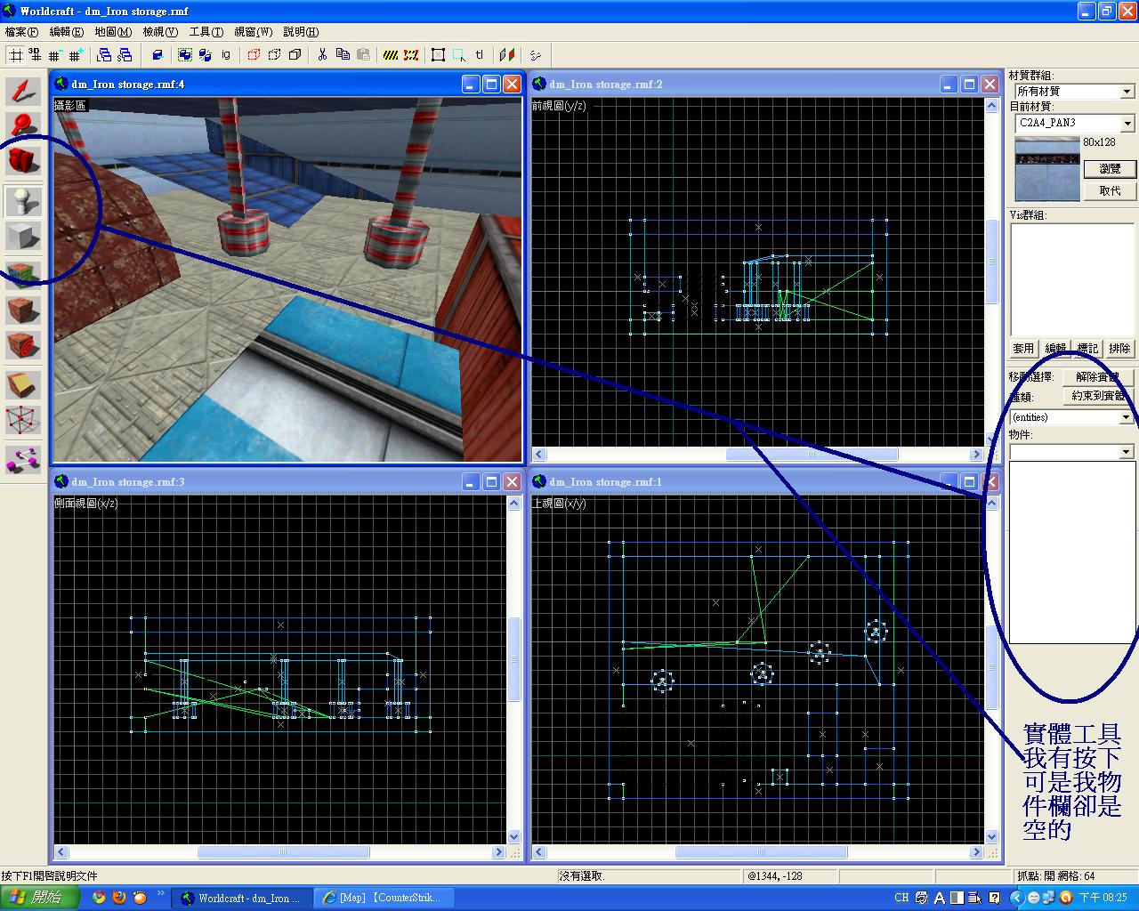This screenshot has height=911, width=1139.
Task: Click horizontal scrollbar of top view (x/y)
Action: pos(762,852)
